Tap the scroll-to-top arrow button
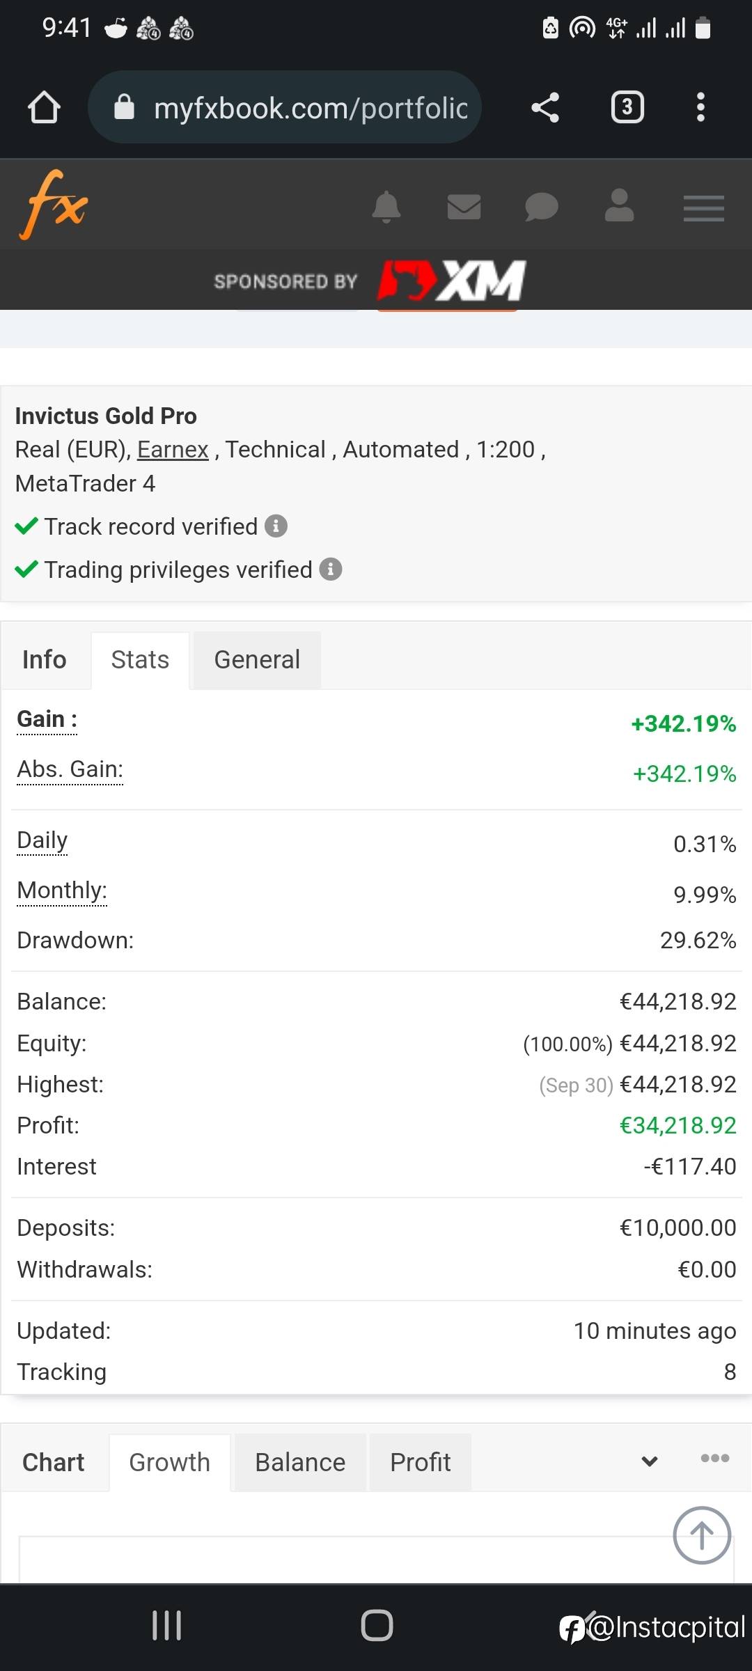Viewport: 752px width, 1671px height. [702, 1535]
